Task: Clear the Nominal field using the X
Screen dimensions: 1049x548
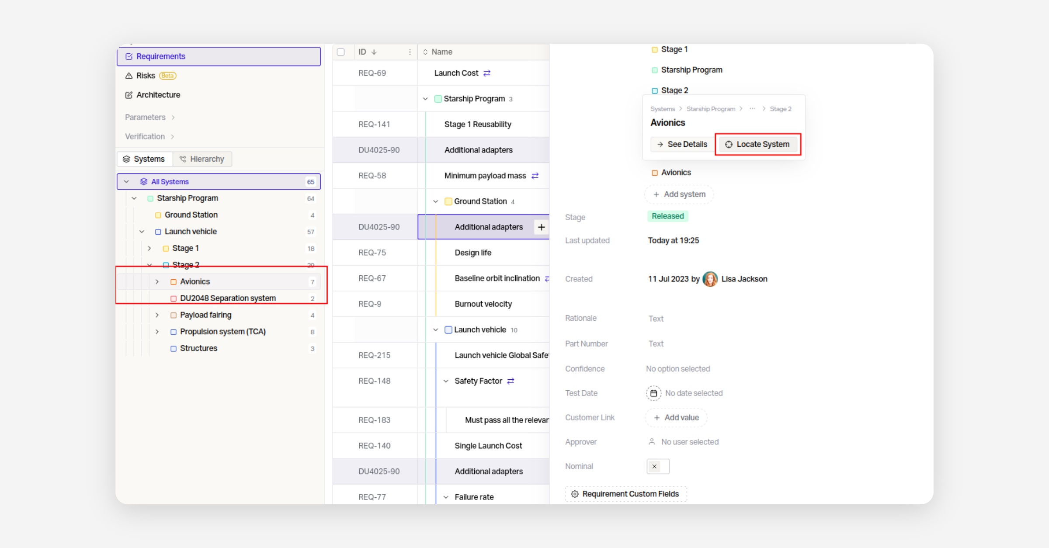Action: 654,466
